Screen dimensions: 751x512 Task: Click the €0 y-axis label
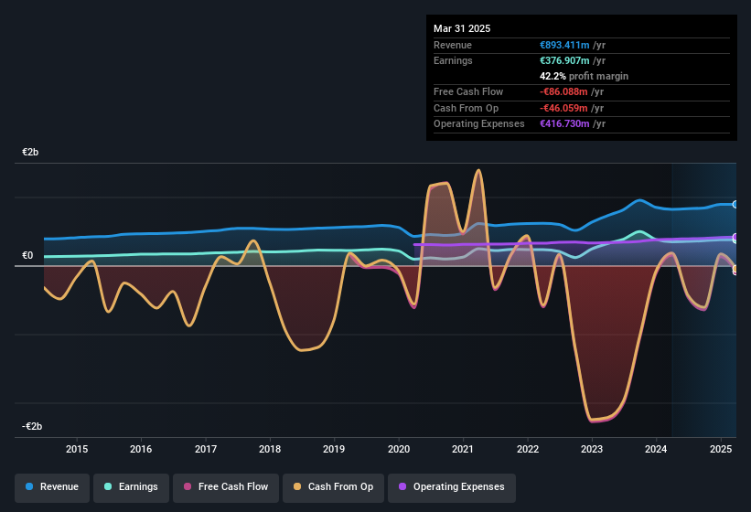tap(27, 255)
